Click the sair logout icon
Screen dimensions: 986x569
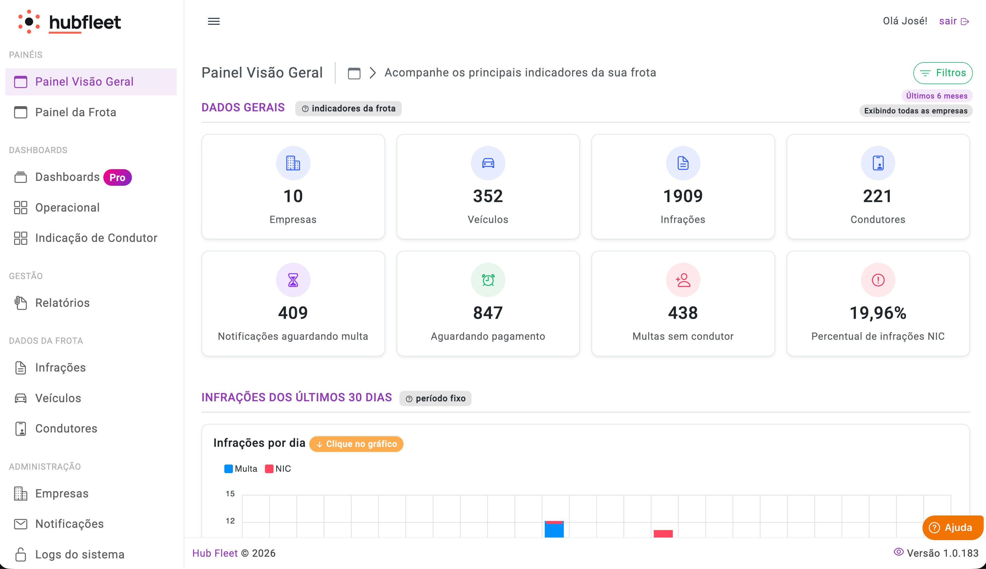click(965, 21)
